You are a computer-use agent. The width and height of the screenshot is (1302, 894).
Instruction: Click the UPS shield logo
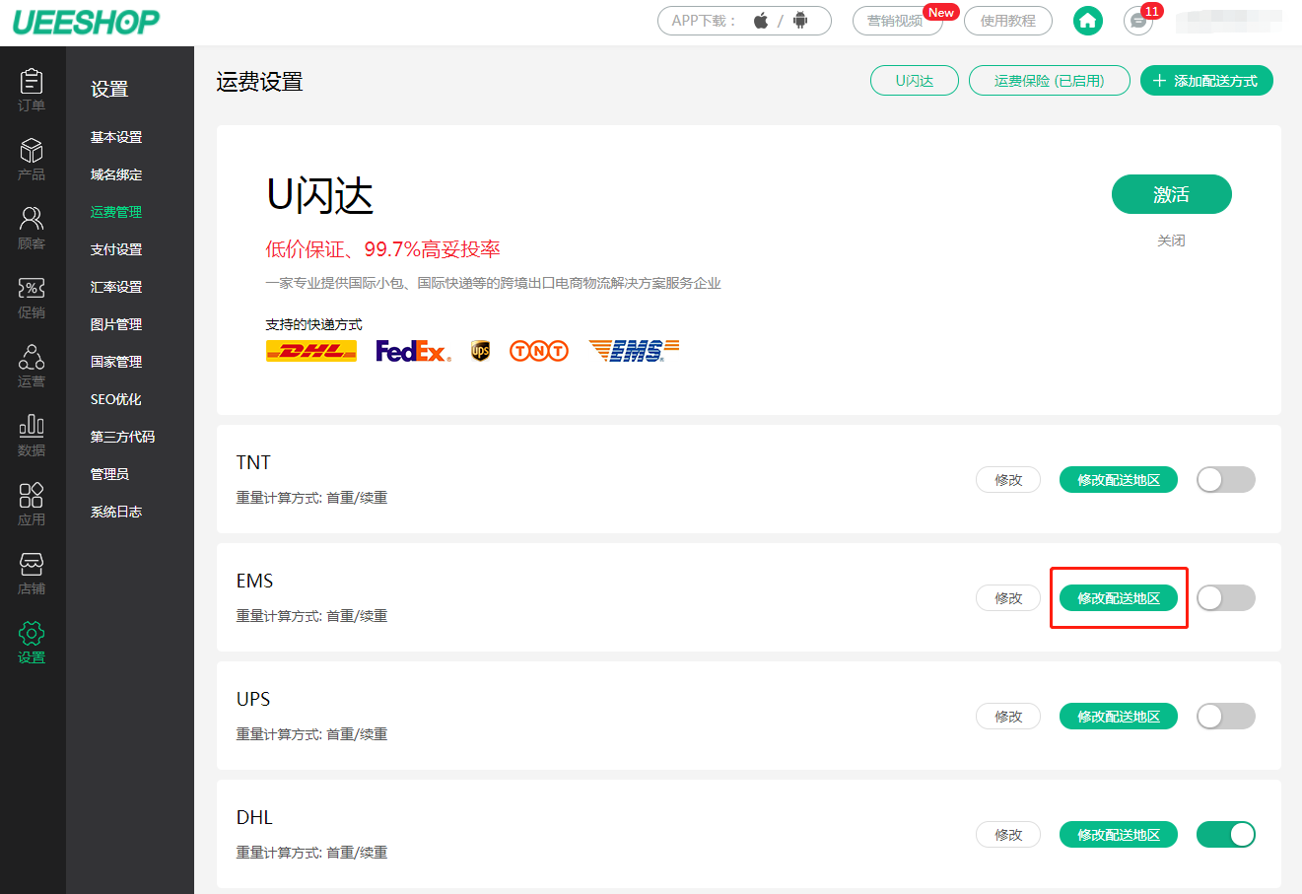pyautogui.click(x=480, y=351)
